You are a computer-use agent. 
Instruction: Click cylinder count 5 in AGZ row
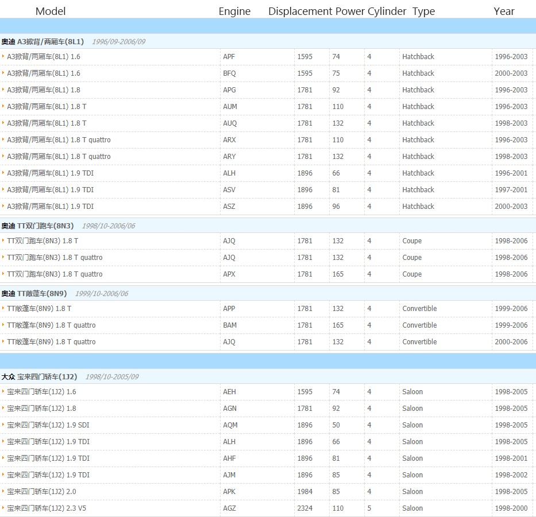coord(369,508)
